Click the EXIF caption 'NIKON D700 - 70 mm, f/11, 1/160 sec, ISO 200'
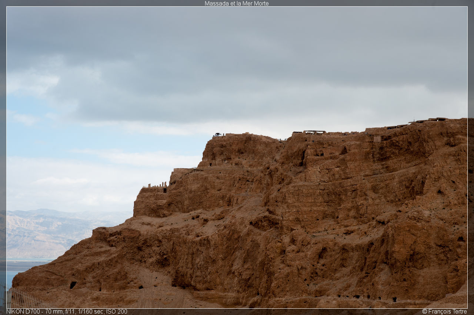This screenshot has width=474, height=315. pyautogui.click(x=67, y=311)
